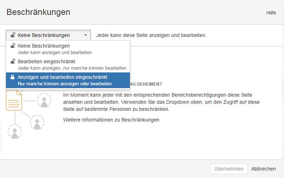284x178 pixels.
Task: Click the open padlock icon in the dropdown button
Action: point(13,35)
